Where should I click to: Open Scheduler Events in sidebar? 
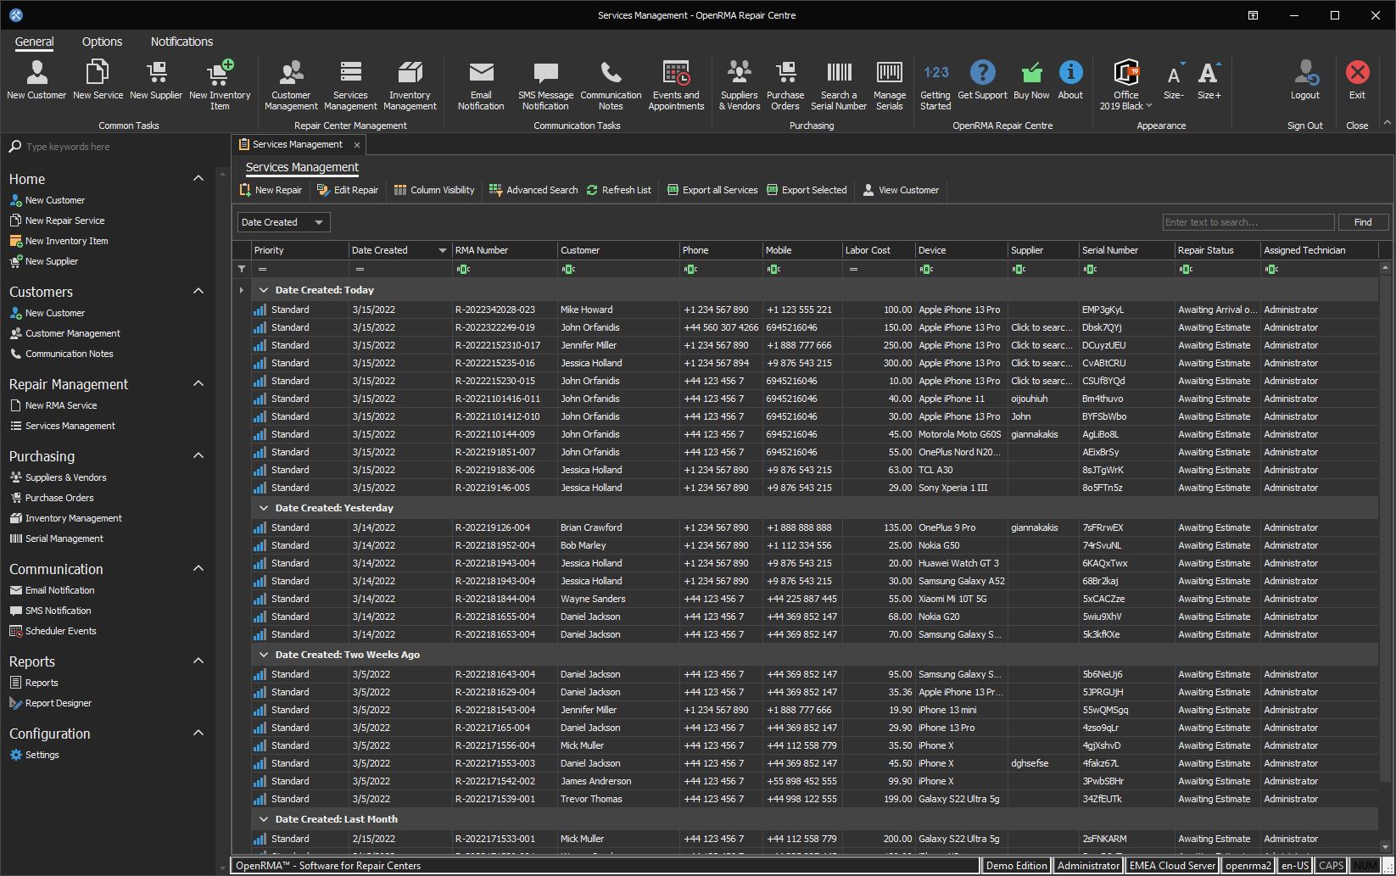[x=53, y=631]
